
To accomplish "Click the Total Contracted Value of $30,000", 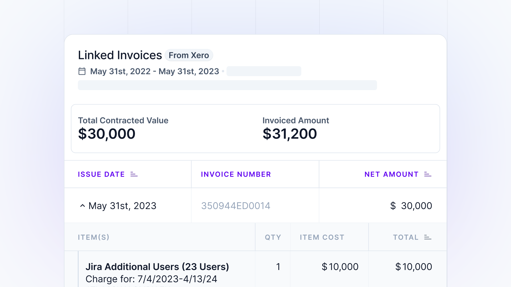I will tap(107, 134).
